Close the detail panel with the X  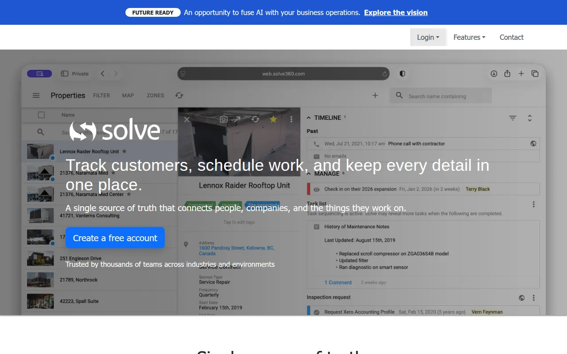pyautogui.click(x=187, y=119)
